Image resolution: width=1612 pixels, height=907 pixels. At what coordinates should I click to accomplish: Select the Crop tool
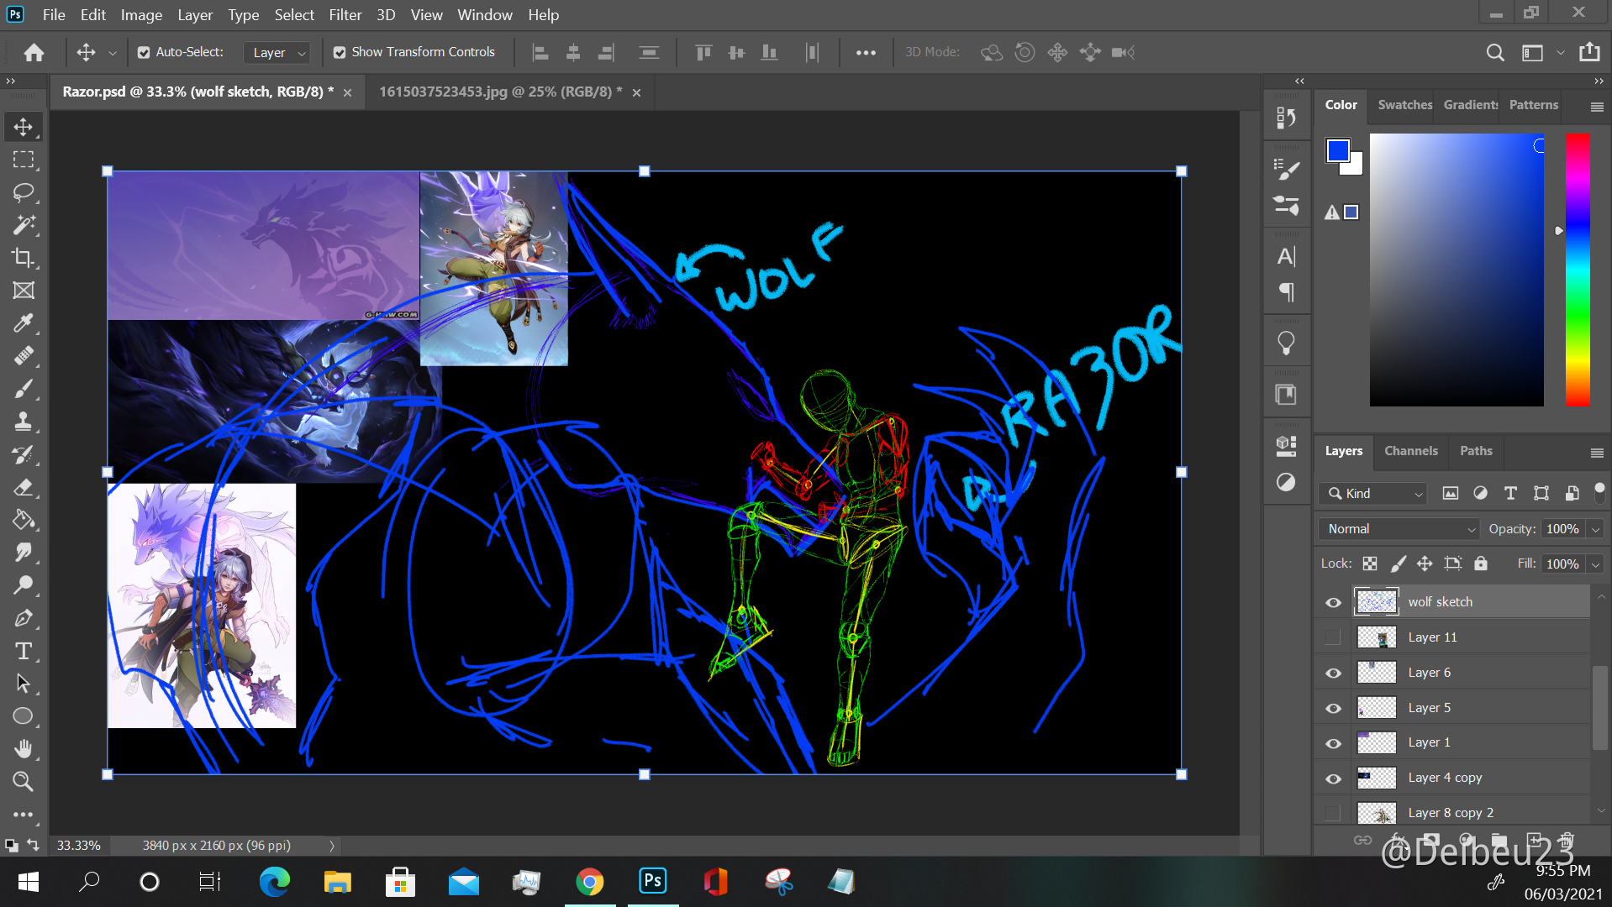[x=24, y=258]
